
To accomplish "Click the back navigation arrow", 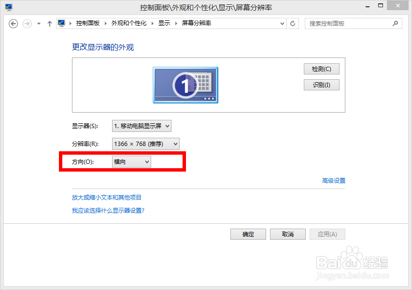I will click(13, 23).
